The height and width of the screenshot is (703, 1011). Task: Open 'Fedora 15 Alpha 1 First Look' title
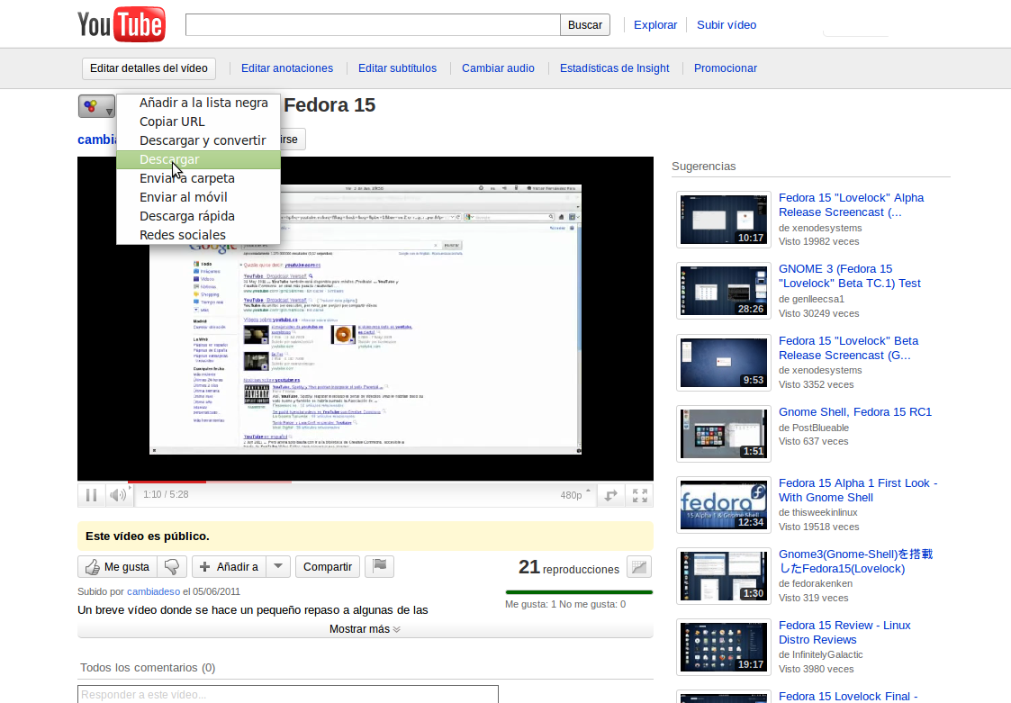pyautogui.click(x=858, y=491)
